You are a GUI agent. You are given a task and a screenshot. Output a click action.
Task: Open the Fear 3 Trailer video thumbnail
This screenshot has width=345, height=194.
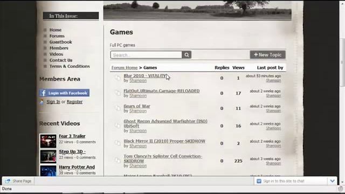48,141
